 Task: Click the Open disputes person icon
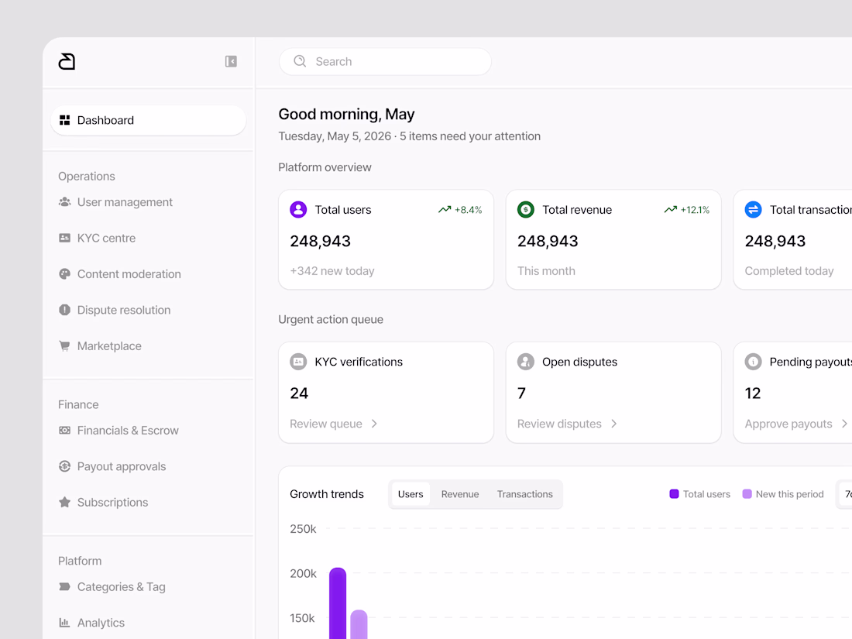(x=525, y=362)
